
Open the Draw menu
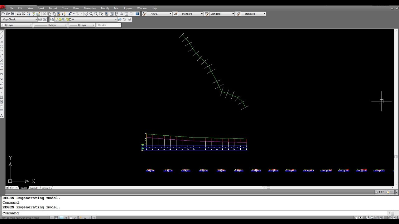tap(76, 8)
